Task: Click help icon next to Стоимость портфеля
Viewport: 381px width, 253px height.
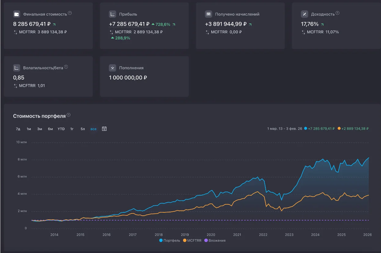Action: [x=68, y=115]
